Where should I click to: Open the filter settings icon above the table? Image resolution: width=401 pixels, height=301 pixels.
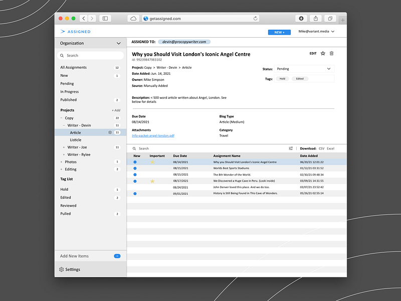[x=291, y=148]
